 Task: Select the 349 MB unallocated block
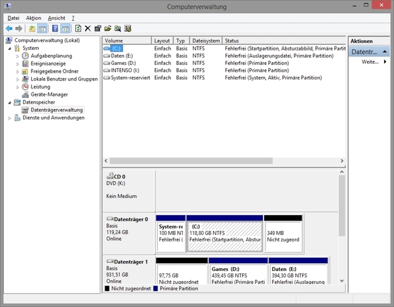point(283,234)
